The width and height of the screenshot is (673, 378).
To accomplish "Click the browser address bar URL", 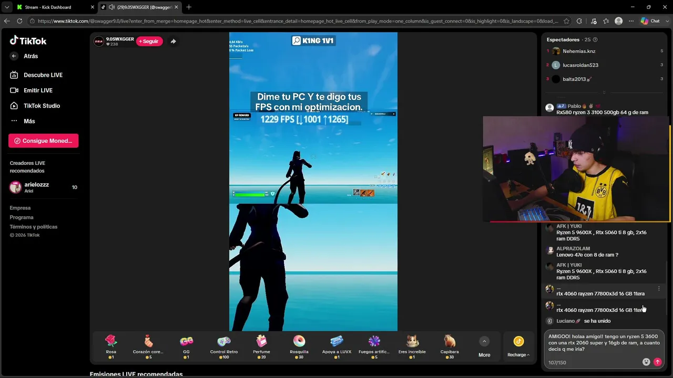I will (x=298, y=21).
